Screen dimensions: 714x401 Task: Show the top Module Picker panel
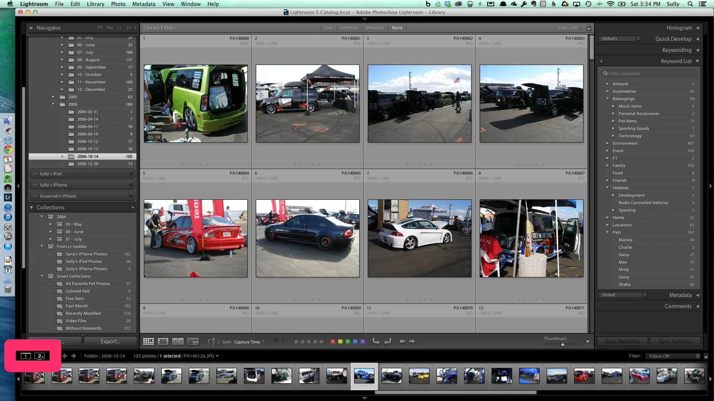(x=364, y=19)
